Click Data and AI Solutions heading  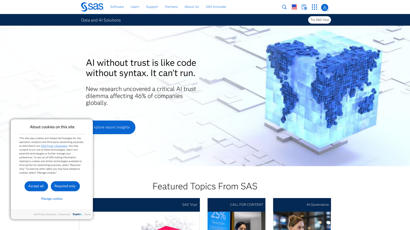[101, 20]
